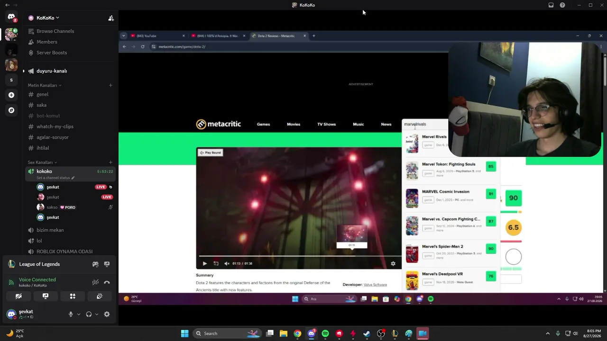Open Server Boosts entry
607x341 pixels.
point(70,53)
